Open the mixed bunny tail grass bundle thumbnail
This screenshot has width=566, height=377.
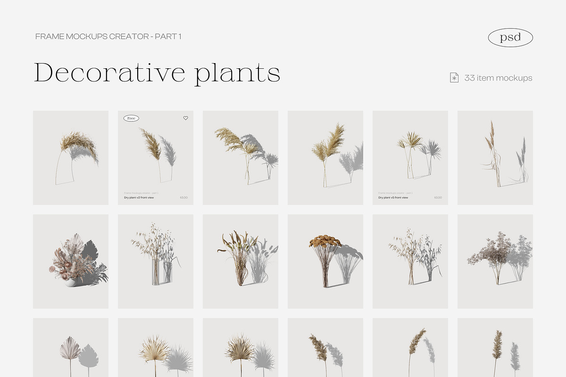pos(241,262)
